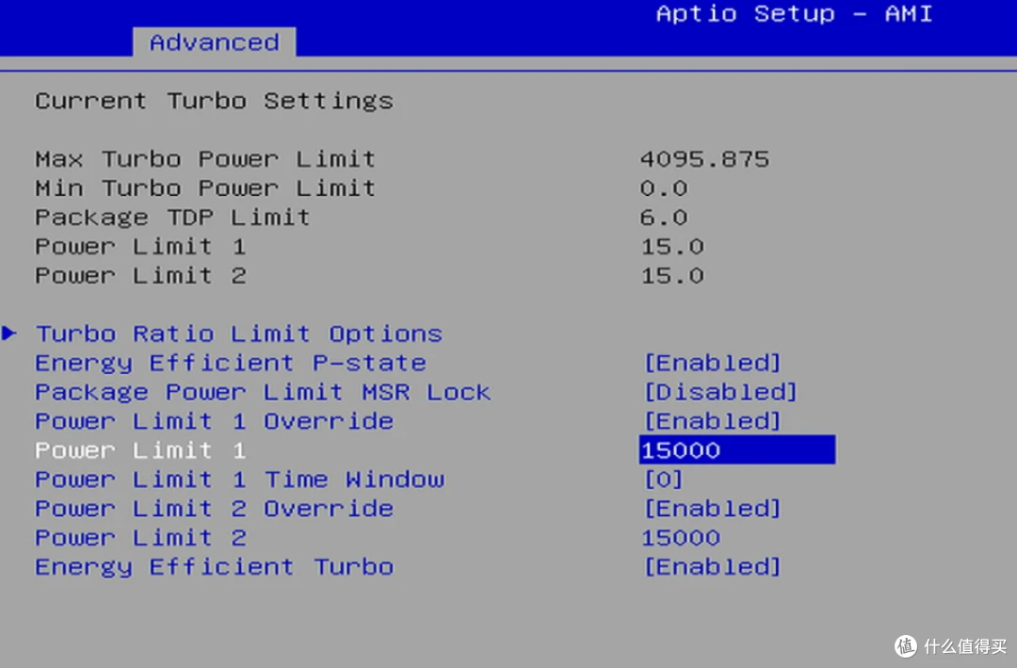Click the Max Turbo Power Limit label
Image resolution: width=1017 pixels, height=668 pixels.
pos(205,159)
